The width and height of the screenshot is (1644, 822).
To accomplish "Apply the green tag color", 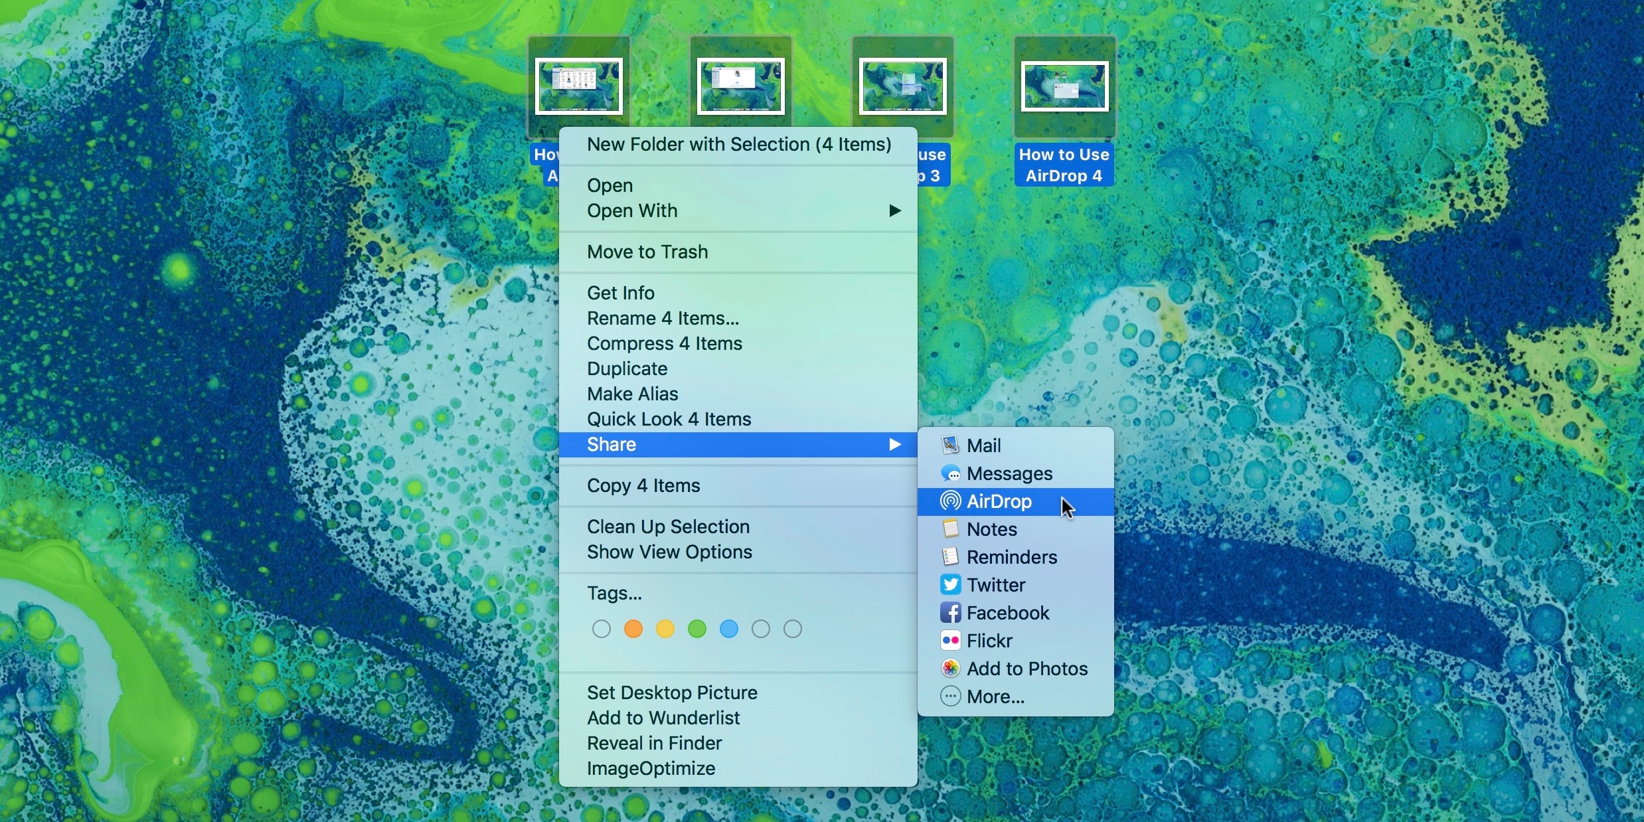I will (697, 629).
